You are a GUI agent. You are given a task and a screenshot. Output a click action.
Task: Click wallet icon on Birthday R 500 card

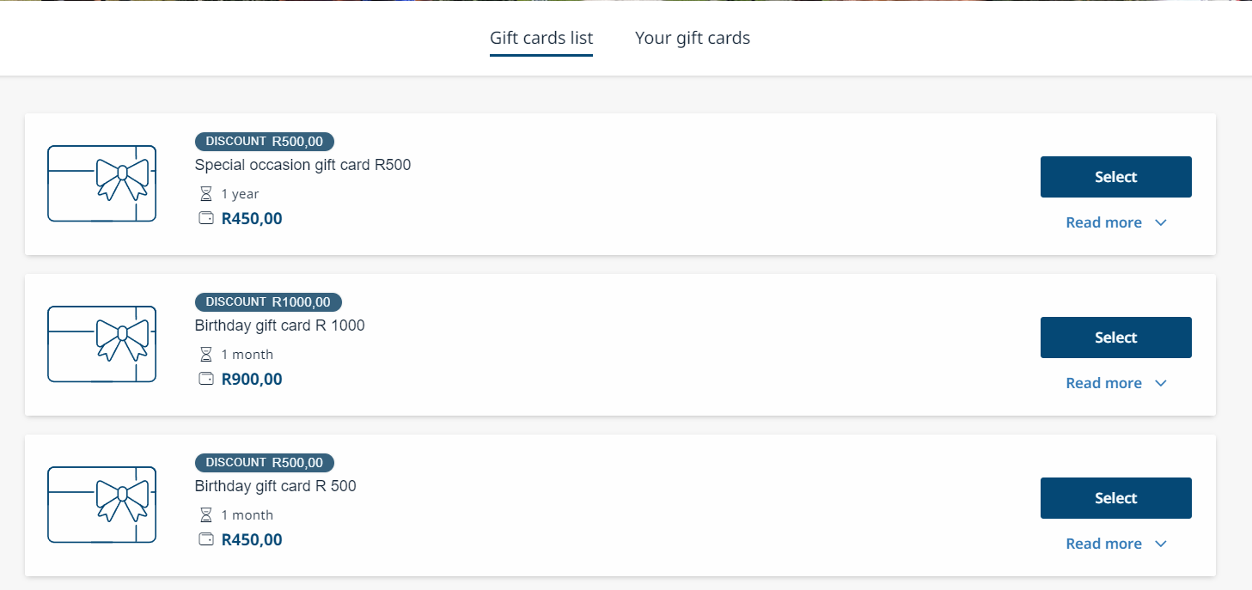[206, 539]
